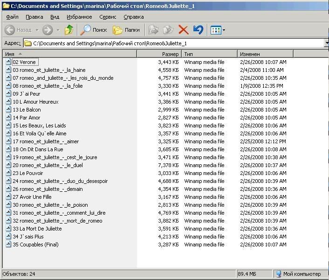The height and width of the screenshot is (280, 329).
Task: Click the Forward arrow icon
Action: 48,30
